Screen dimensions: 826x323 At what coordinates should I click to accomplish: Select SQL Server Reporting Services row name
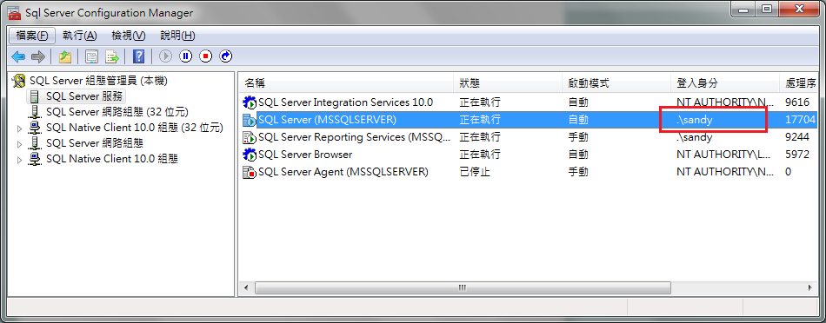point(355,137)
